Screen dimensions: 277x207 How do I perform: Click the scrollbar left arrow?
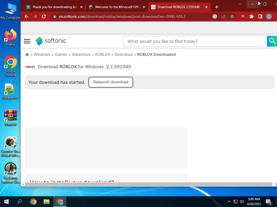coord(23,184)
